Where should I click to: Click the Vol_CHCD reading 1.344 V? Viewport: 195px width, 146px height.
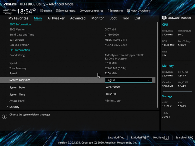tap(182, 86)
